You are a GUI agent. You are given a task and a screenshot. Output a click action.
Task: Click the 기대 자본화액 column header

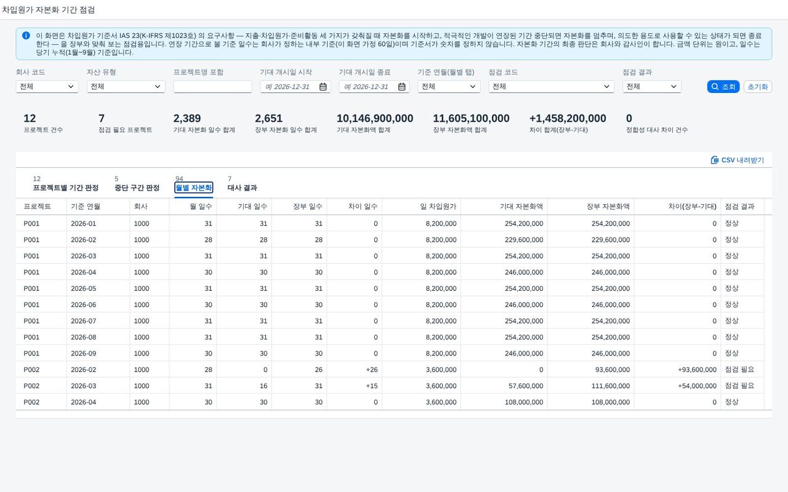tap(504, 207)
